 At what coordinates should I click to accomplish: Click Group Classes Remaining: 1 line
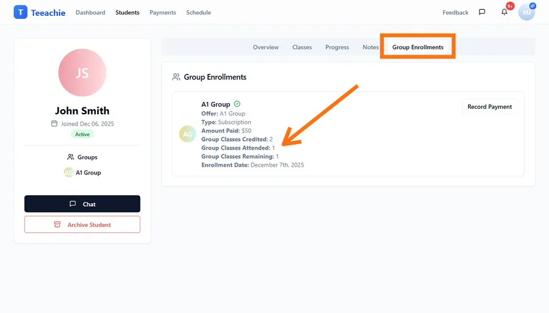(x=240, y=156)
